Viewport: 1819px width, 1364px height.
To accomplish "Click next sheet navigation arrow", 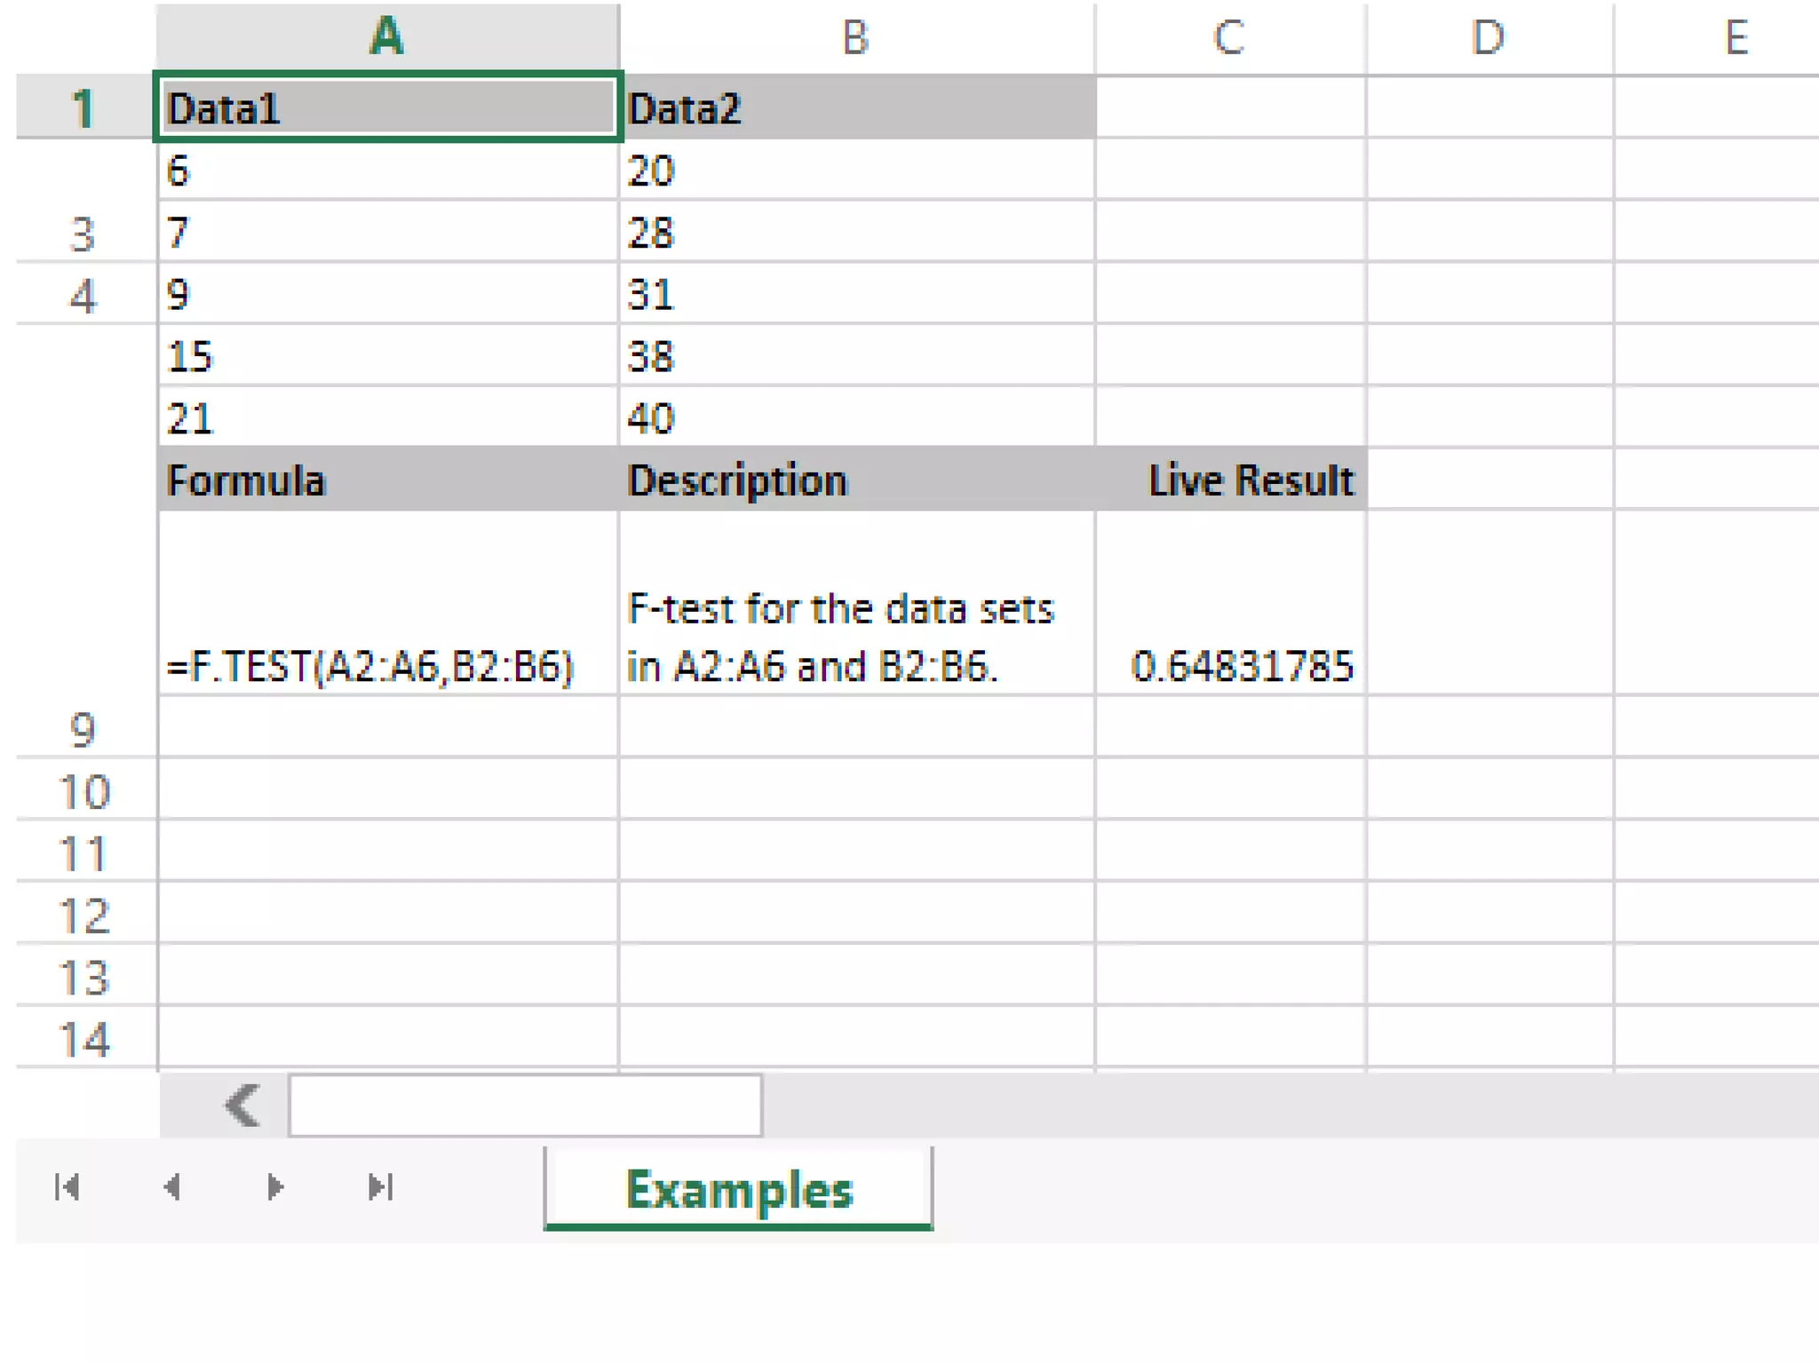I will coord(275,1187).
